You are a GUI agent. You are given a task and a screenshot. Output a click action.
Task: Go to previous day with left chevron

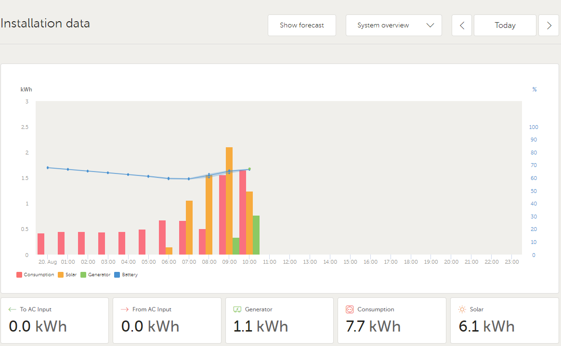[462, 26]
